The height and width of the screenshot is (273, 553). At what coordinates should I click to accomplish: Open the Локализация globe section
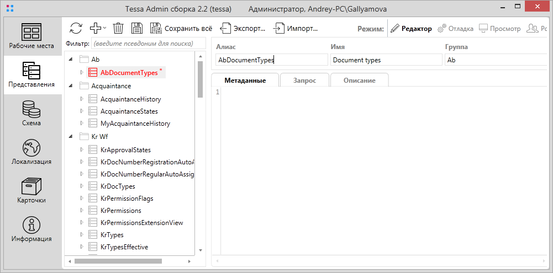click(x=31, y=153)
